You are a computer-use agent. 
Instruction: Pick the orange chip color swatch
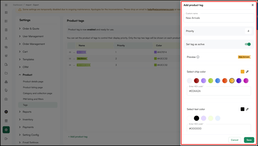point(225,81)
